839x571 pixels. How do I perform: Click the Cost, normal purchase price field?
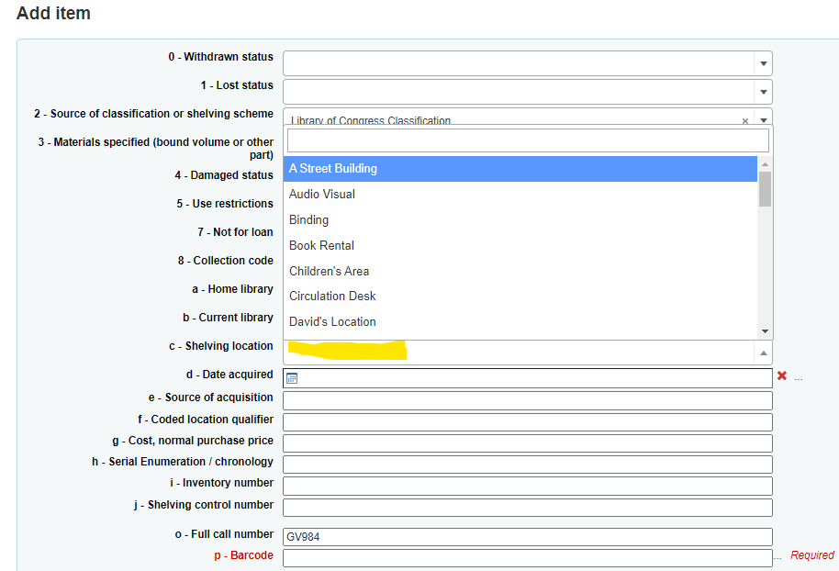pyautogui.click(x=528, y=443)
